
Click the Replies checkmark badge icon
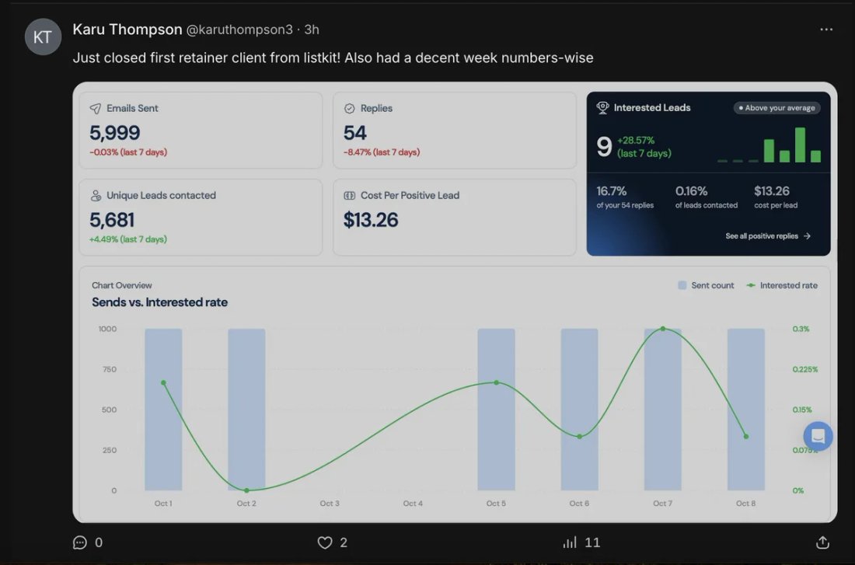[350, 109]
